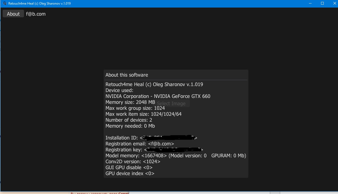The height and width of the screenshot is (194, 338).
Task: Click the 'GUI GPU disable <0>' line
Action: pyautogui.click(x=129, y=168)
